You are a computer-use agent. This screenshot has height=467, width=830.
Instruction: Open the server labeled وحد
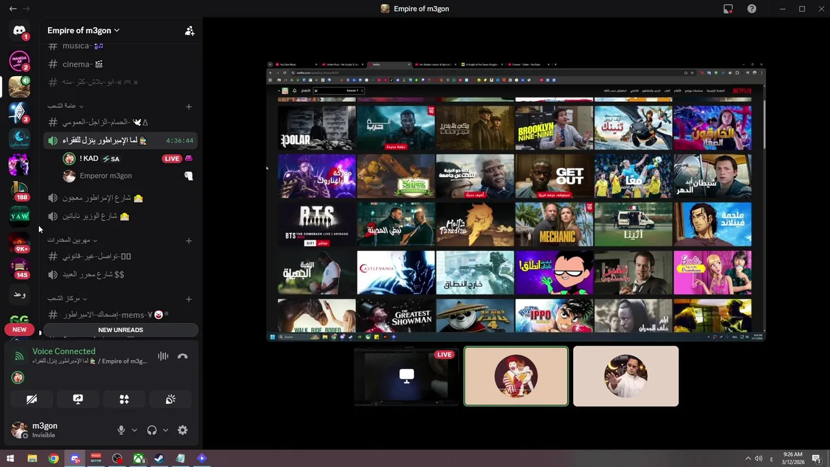(19, 294)
